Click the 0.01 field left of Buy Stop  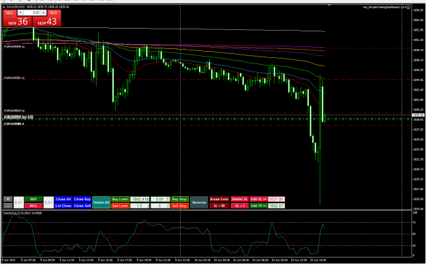pos(160,199)
